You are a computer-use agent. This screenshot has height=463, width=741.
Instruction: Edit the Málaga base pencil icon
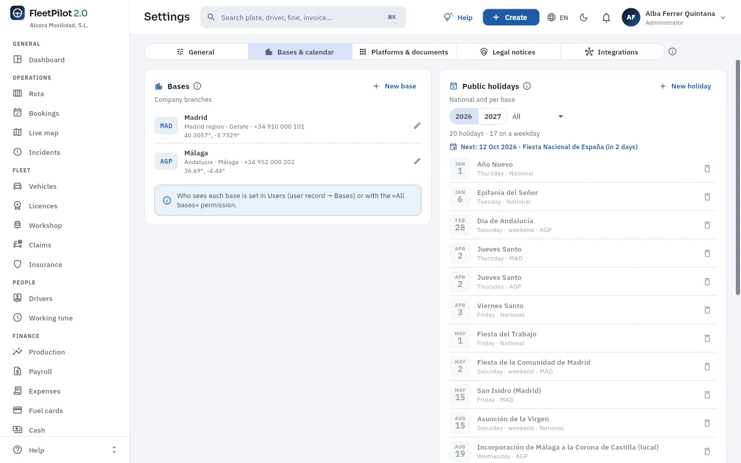tap(417, 162)
